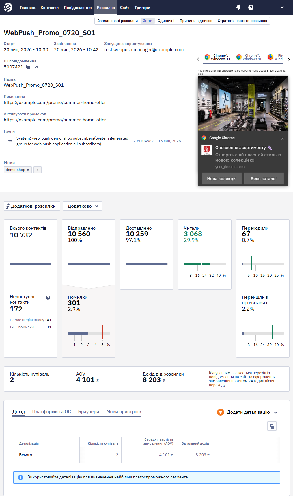Click the lightning icon on Додаткові розсилки
The height and width of the screenshot is (496, 293).
(x=8, y=206)
